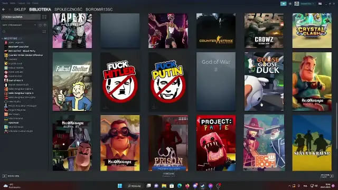Open the Fallout Shelter game cover
The image size is (338, 190).
pos(72,82)
